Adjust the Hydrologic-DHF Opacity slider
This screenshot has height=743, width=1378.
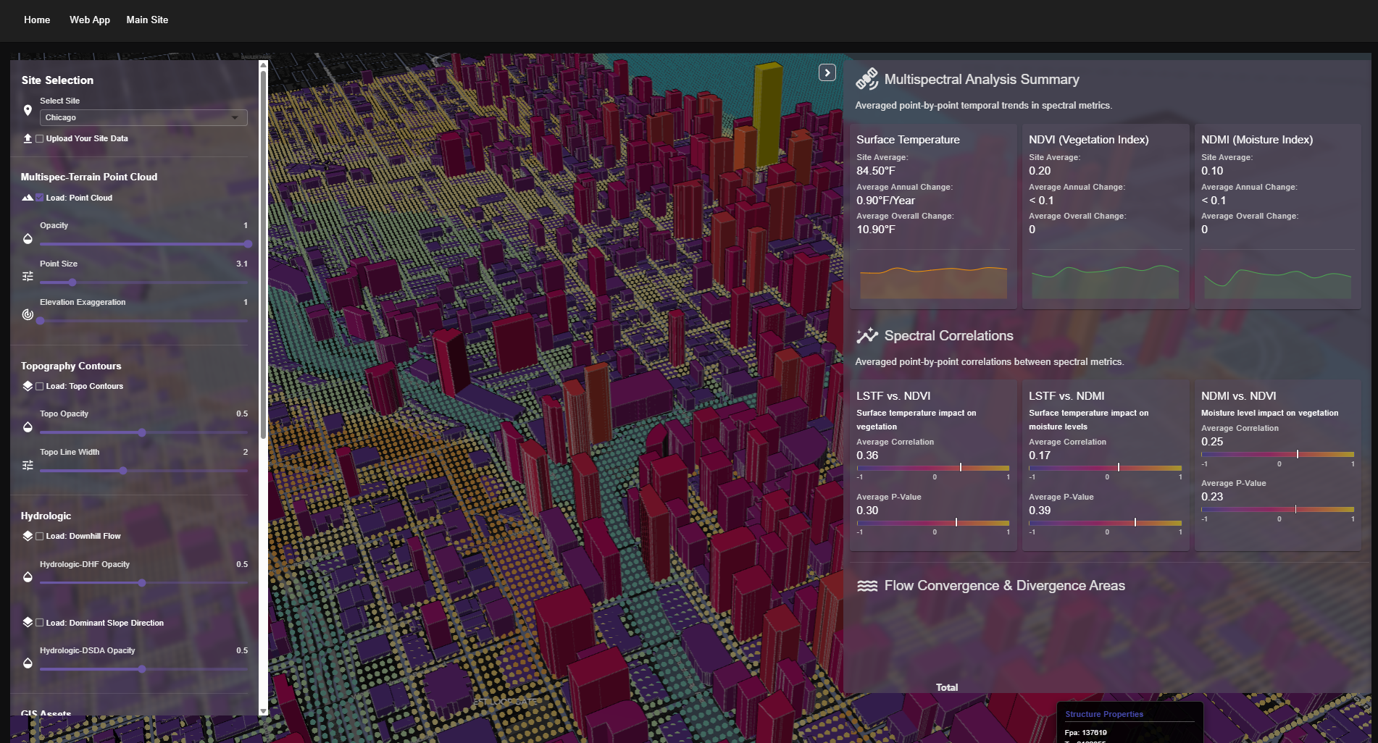click(x=143, y=583)
